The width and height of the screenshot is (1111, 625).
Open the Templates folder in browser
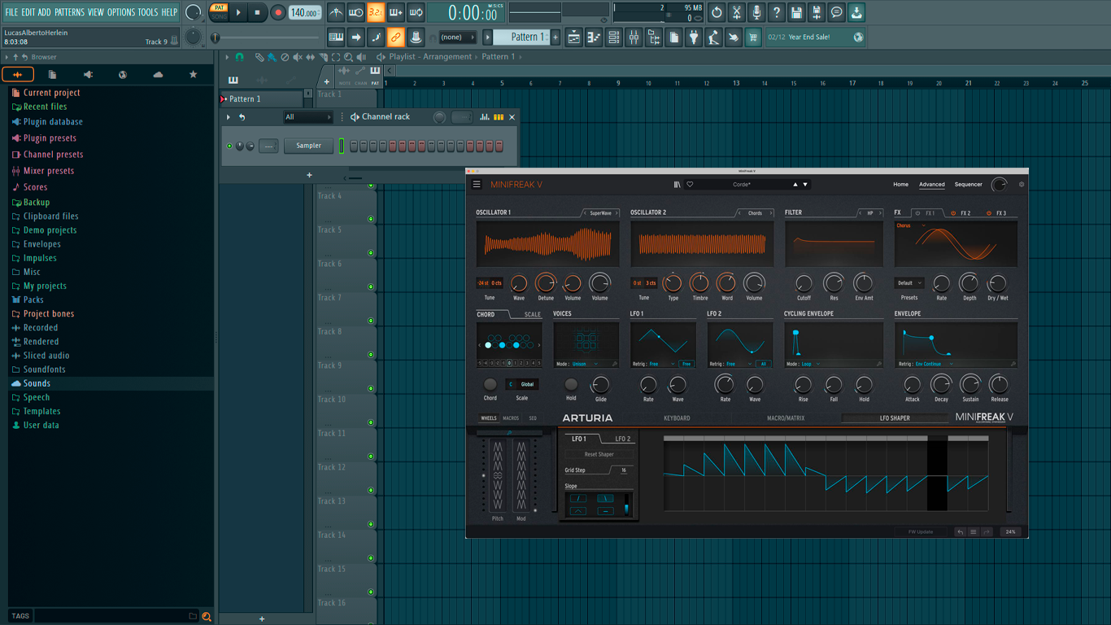tap(41, 411)
